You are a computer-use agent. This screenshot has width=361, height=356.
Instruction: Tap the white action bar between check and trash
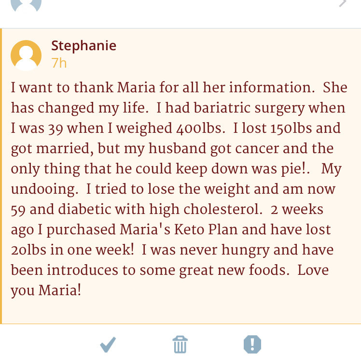point(144,345)
